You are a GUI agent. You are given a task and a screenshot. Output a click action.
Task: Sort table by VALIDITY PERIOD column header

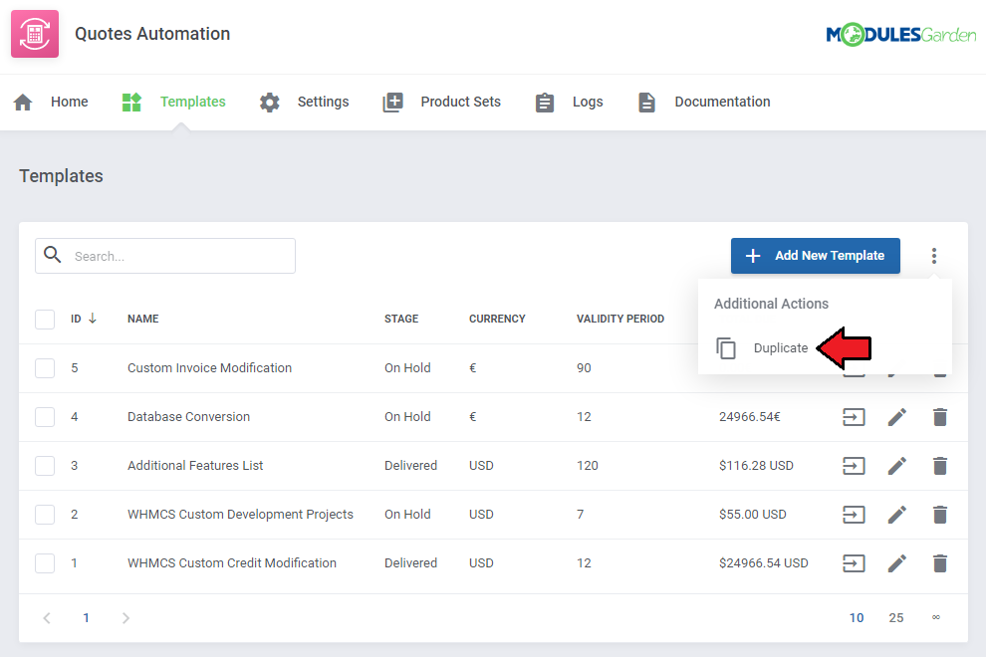click(x=620, y=319)
